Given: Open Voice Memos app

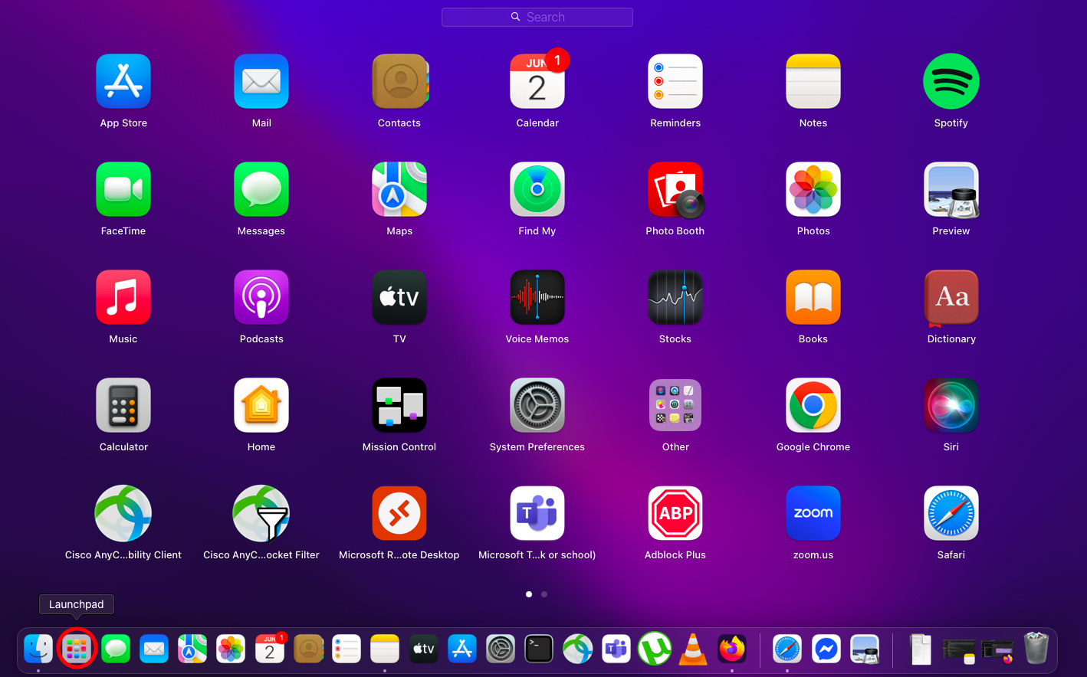Looking at the screenshot, I should [537, 298].
